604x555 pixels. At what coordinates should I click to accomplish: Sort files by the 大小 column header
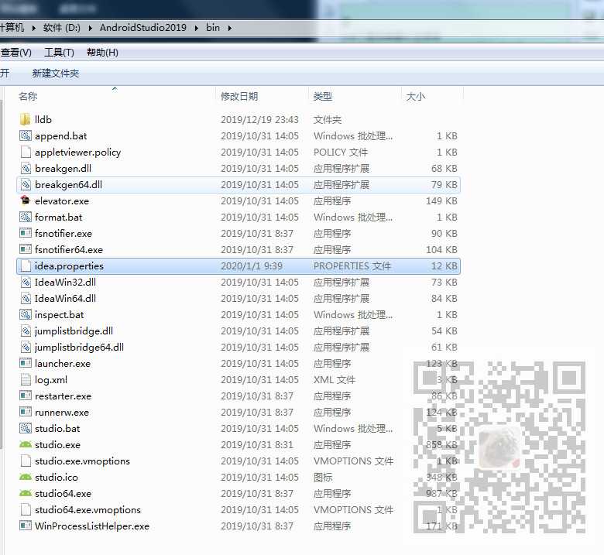[416, 96]
